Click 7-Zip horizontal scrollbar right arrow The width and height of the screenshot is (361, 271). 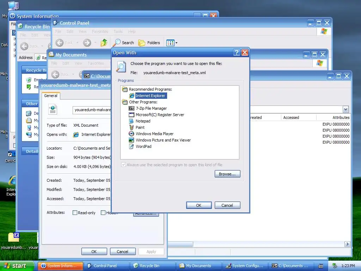click(347, 244)
